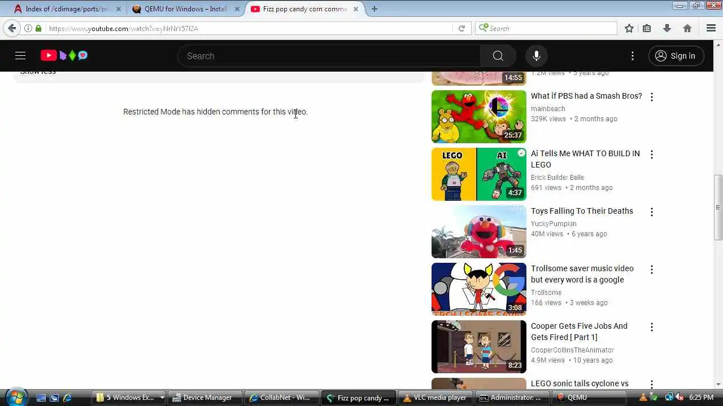Click the Trollsome video thumbnail
This screenshot has width=723, height=406.
pos(479,289)
